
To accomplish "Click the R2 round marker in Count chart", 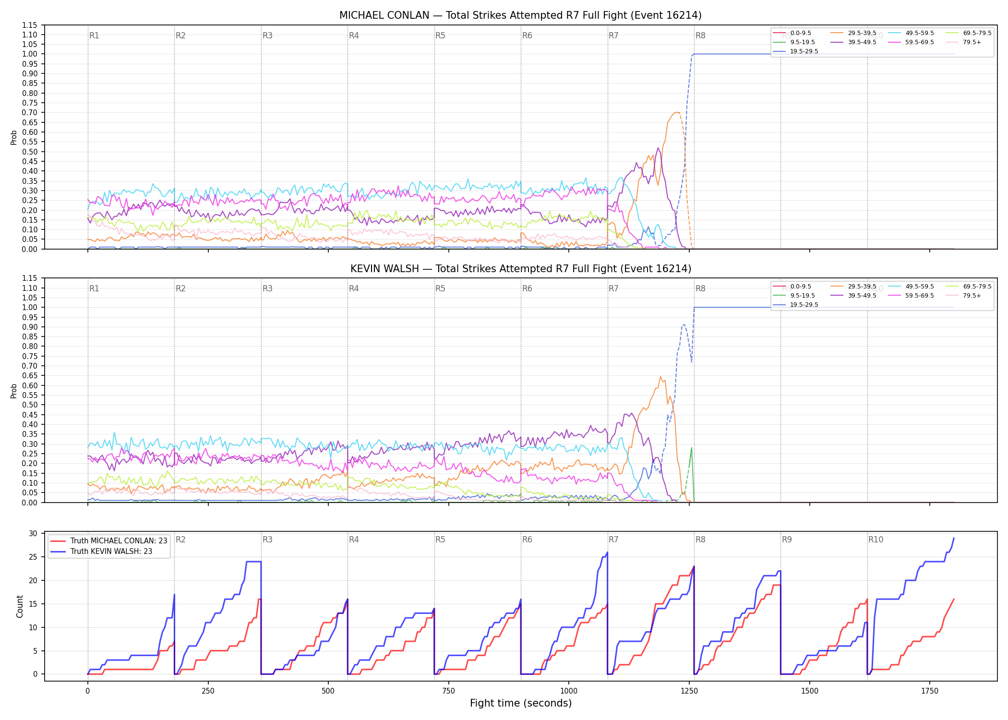I will (x=180, y=540).
